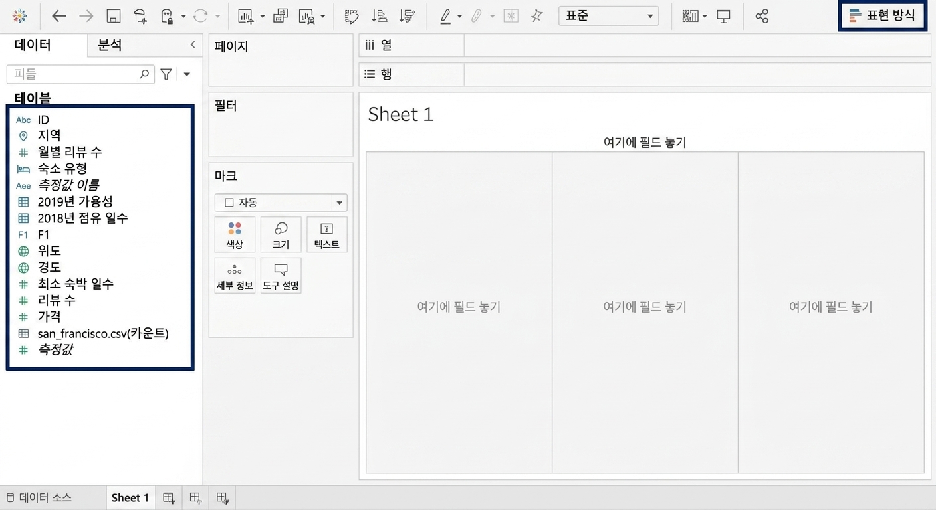Click the group members paperclip icon
The height and width of the screenshot is (510, 936).
pyautogui.click(x=477, y=16)
